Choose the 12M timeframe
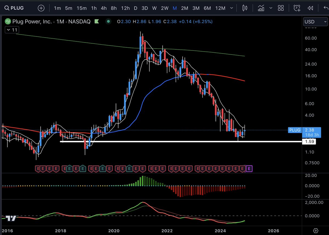This screenshot has width=329, height=235. [x=220, y=8]
